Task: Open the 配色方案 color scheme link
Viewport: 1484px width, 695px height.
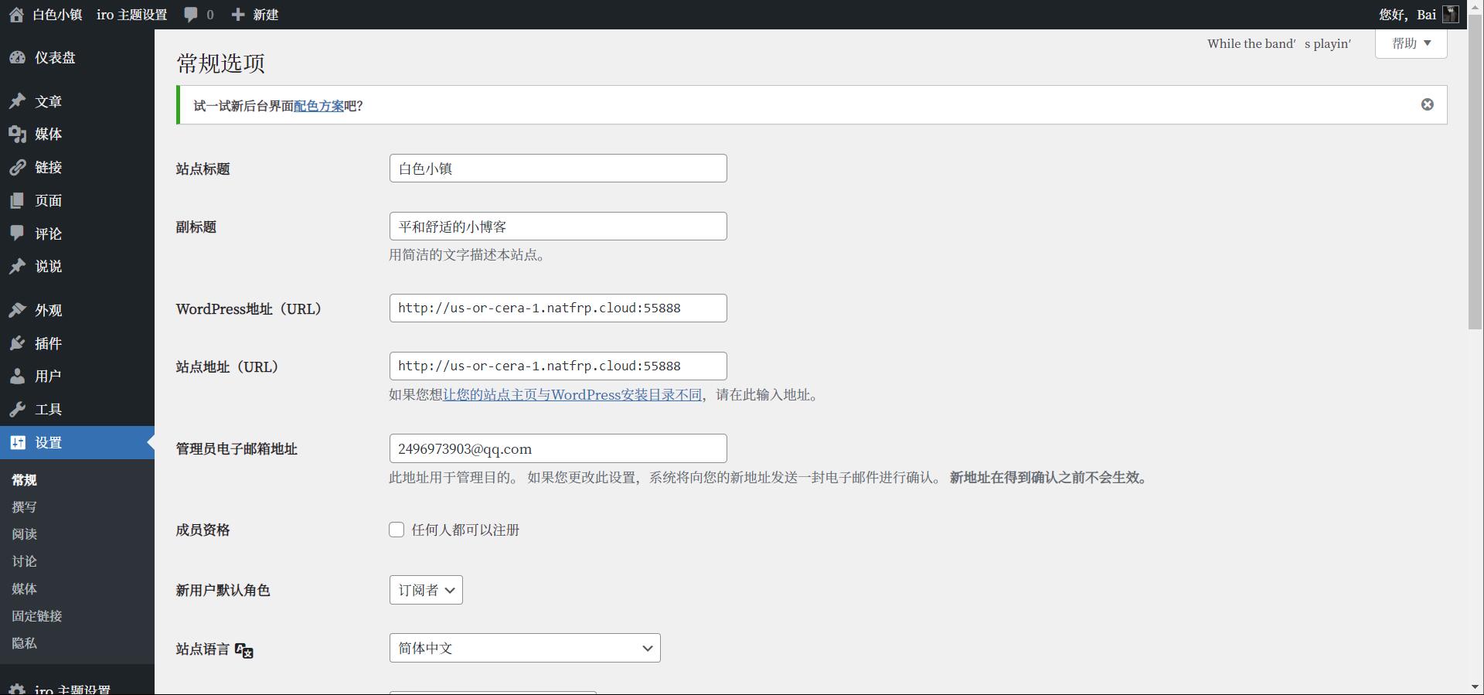Action: tap(318, 106)
